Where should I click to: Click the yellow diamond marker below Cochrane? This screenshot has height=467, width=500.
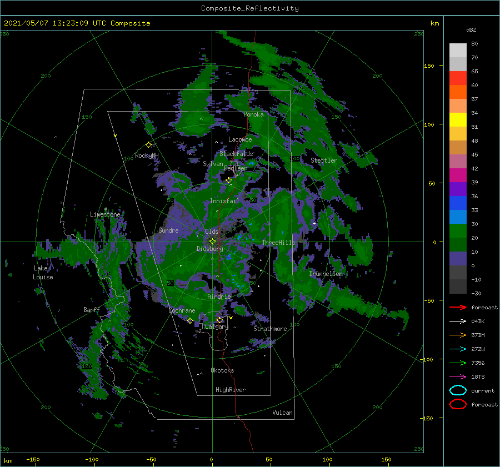tap(190, 320)
